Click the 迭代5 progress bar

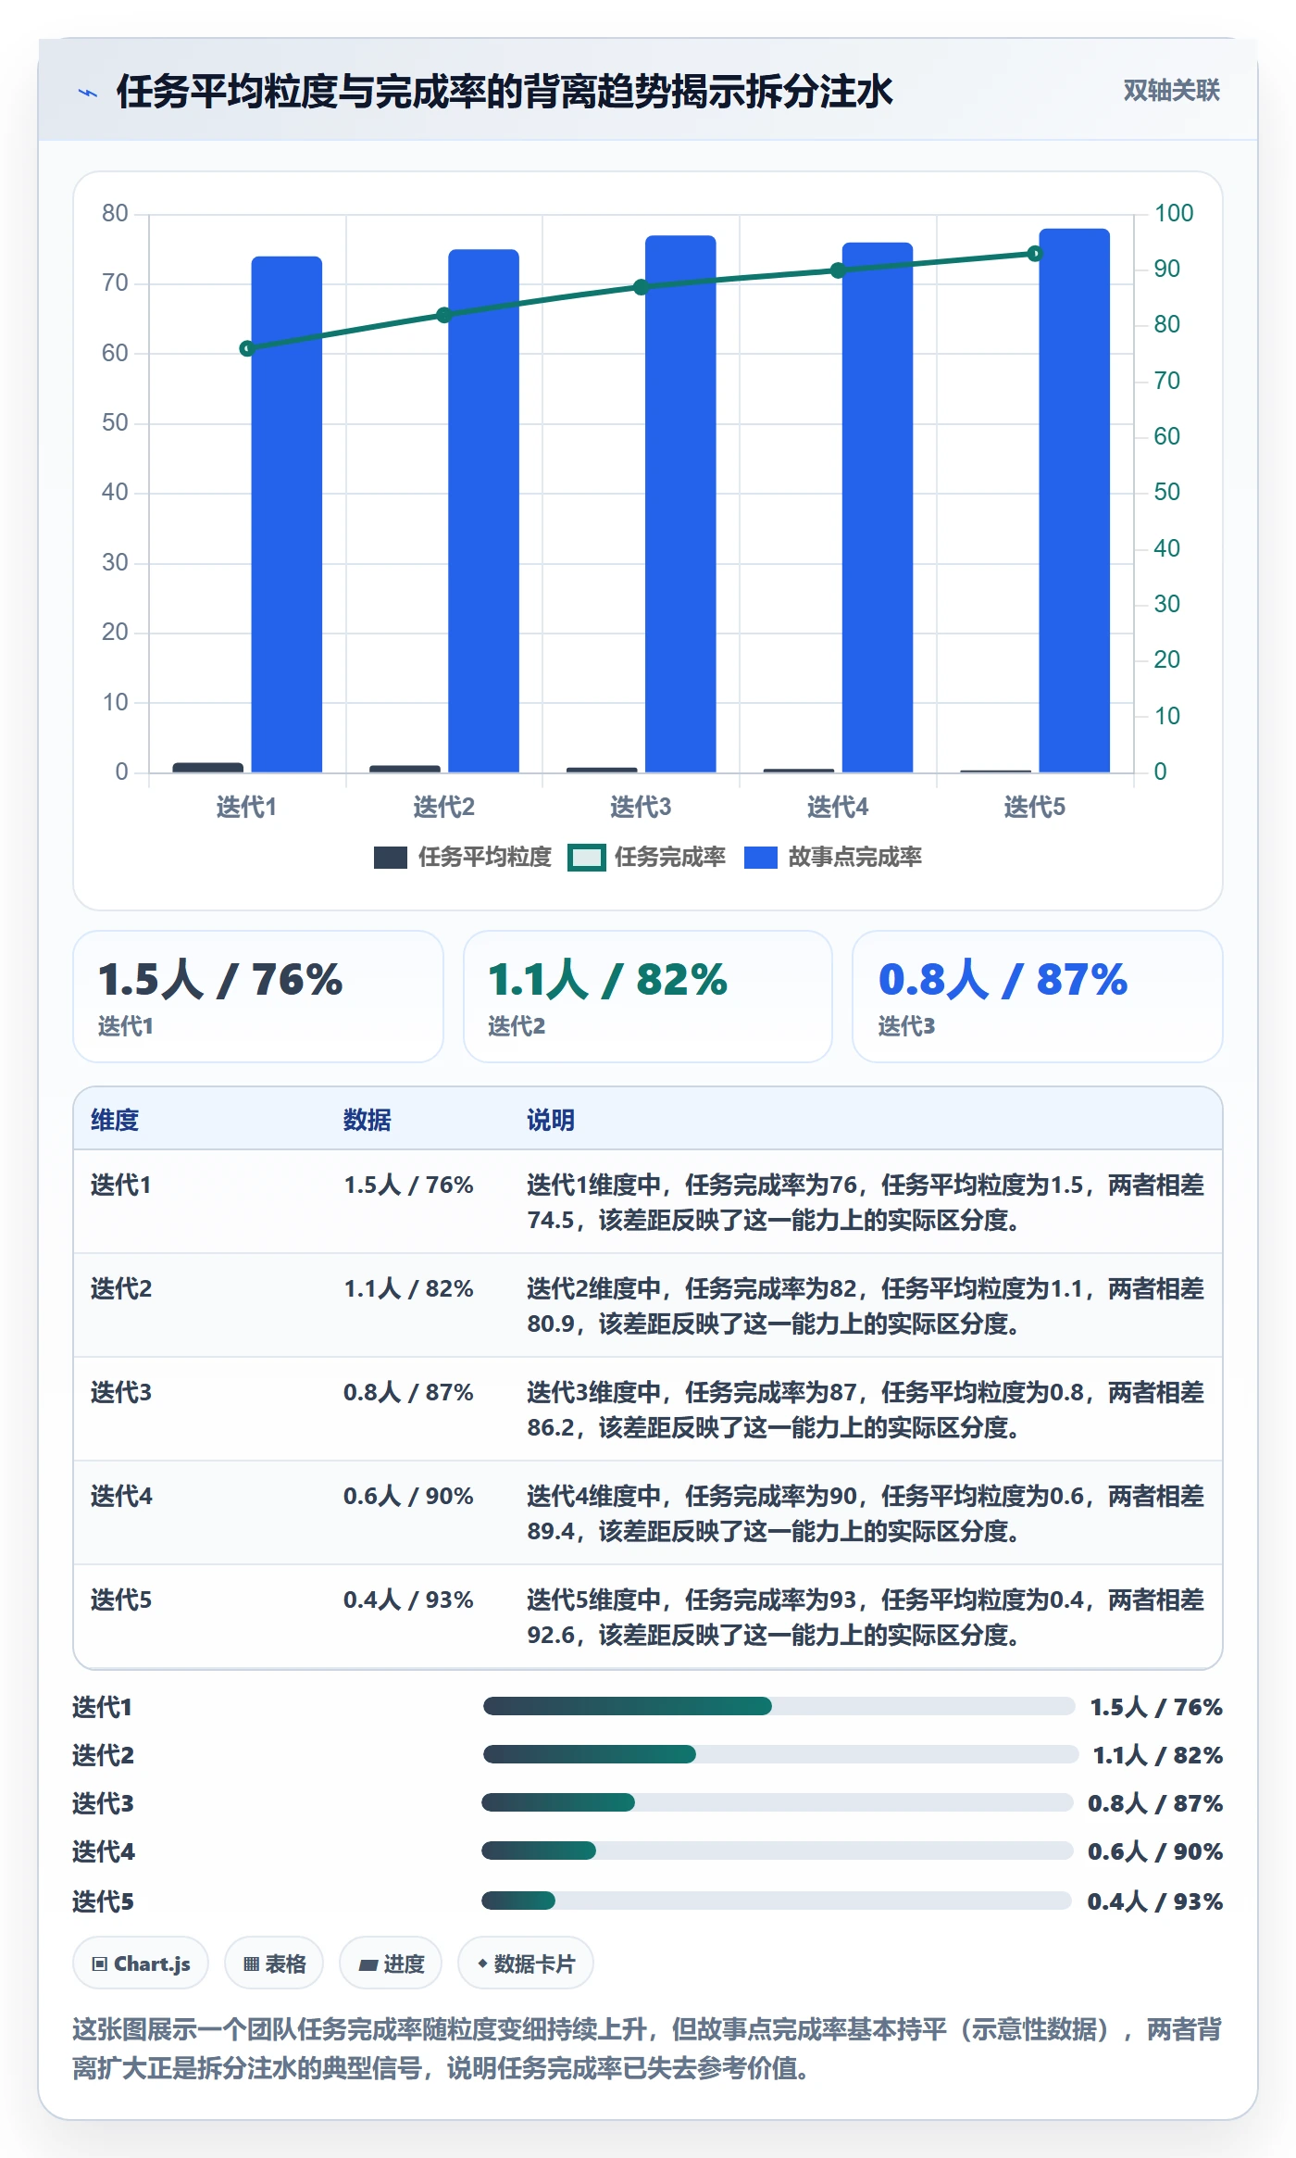(777, 1901)
